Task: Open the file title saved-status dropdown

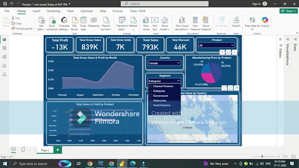Action: pos(69,4)
